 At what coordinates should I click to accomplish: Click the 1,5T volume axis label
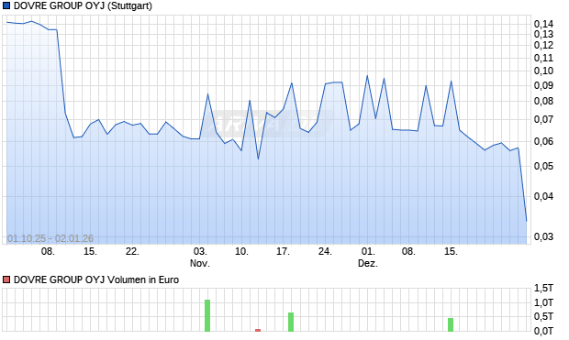(543, 288)
